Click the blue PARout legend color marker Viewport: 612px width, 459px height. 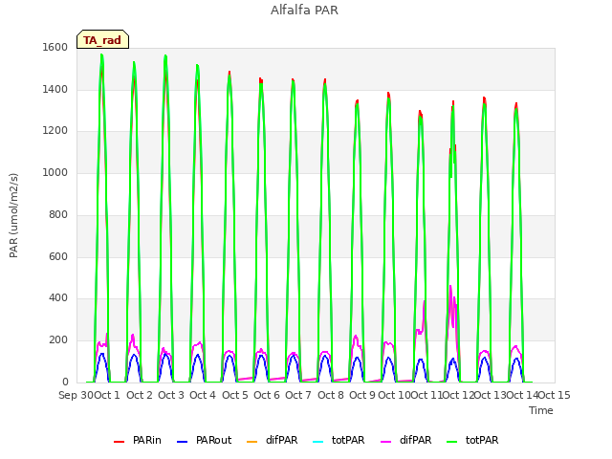point(182,442)
